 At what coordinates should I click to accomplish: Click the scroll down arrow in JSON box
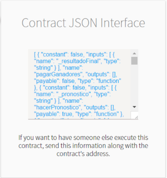coord(134,107)
